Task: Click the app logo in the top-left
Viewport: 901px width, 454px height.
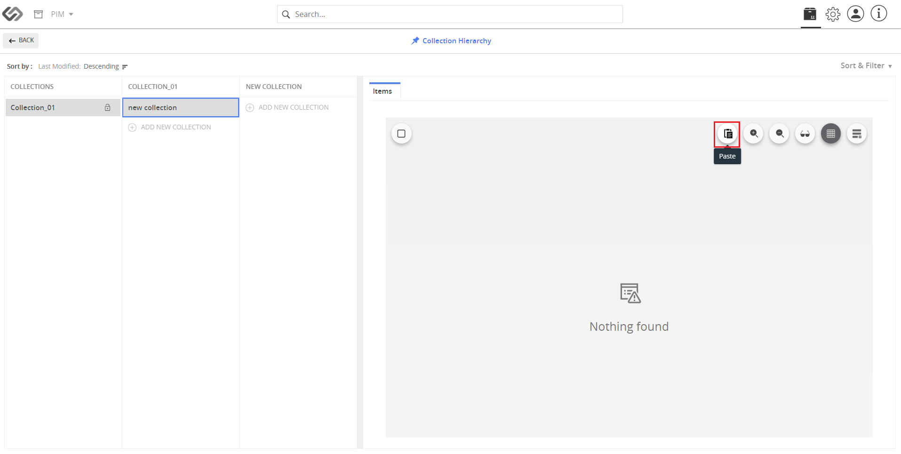Action: (x=12, y=14)
